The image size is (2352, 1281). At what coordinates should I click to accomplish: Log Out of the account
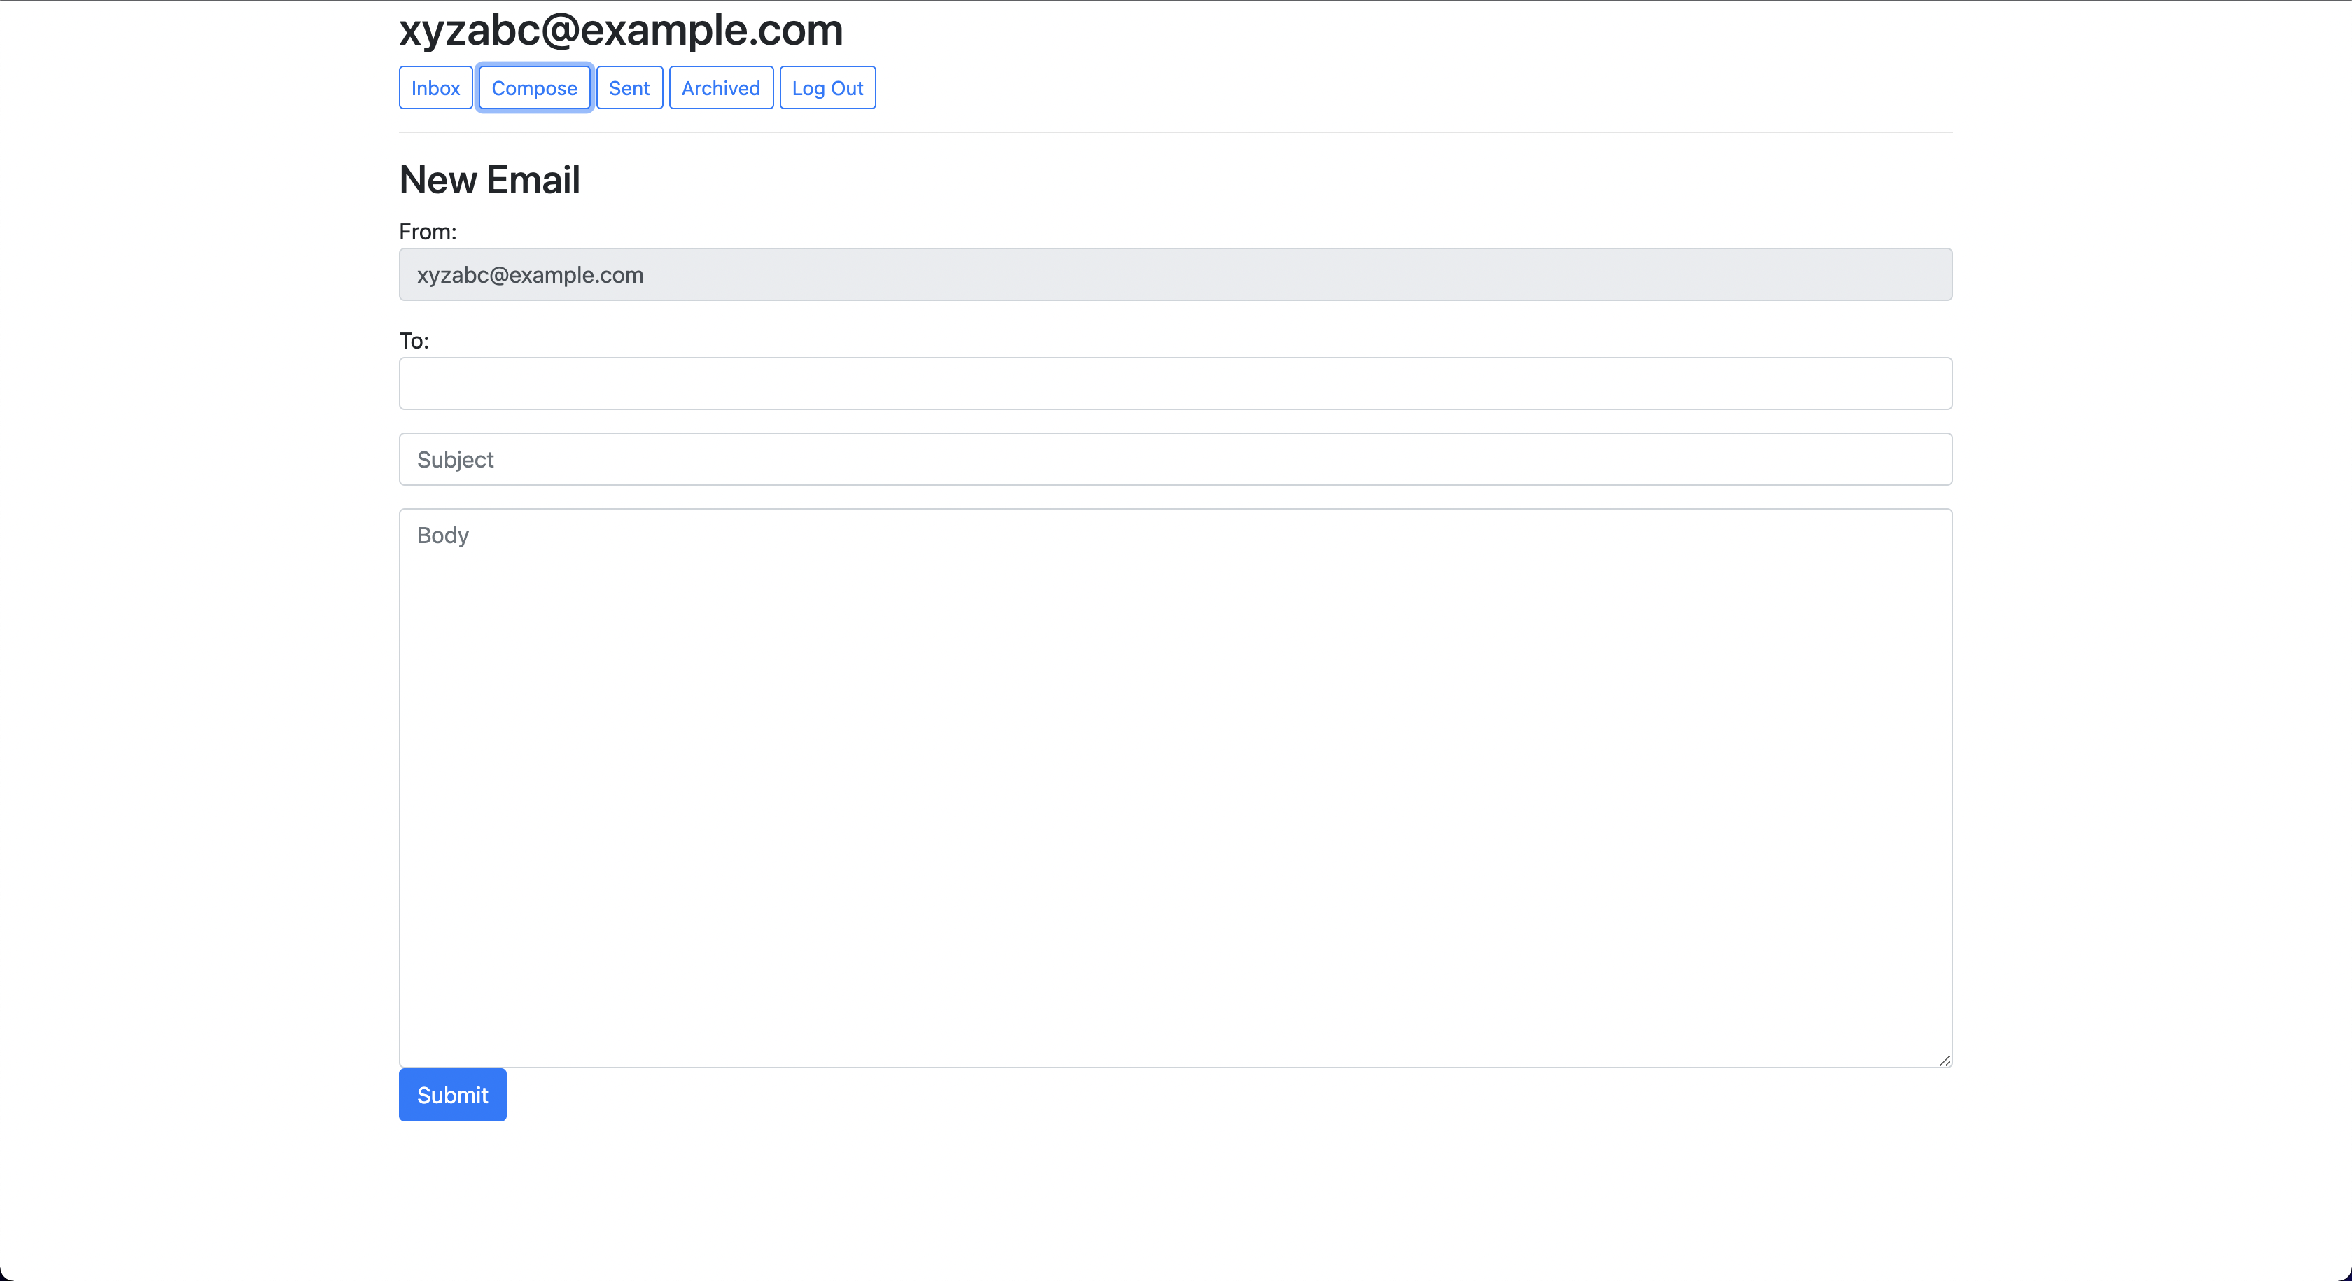[827, 87]
